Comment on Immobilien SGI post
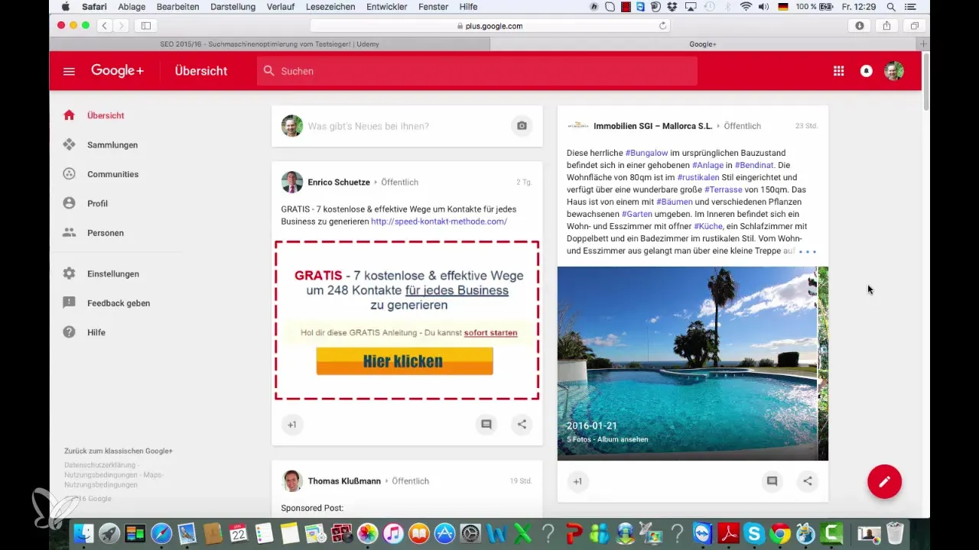Viewport: 979px width, 550px height. click(772, 481)
